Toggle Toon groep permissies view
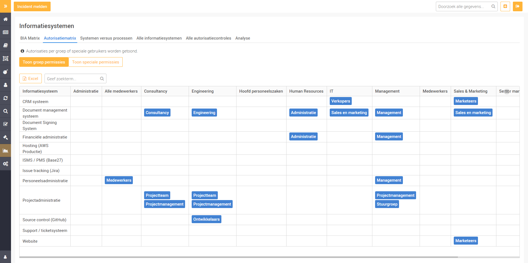Image resolution: width=528 pixels, height=263 pixels. coord(44,62)
